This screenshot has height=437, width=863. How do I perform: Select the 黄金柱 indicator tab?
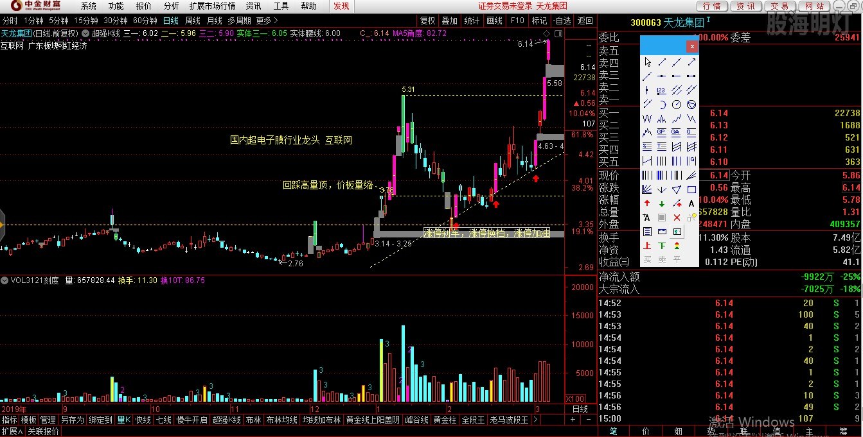click(445, 420)
